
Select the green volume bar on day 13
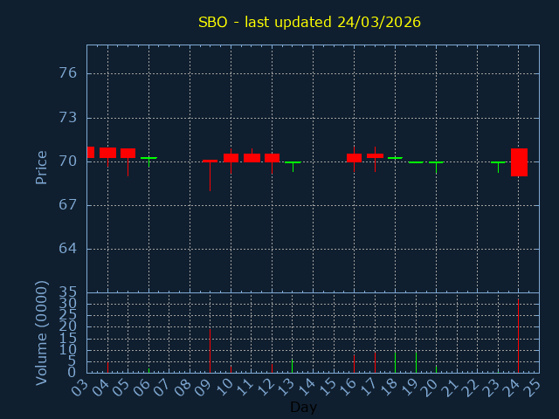click(x=292, y=366)
